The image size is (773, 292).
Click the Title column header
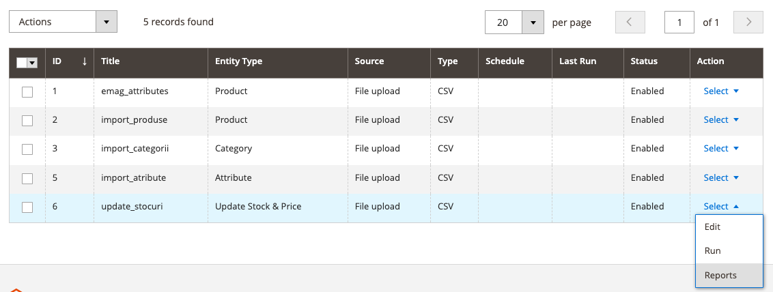151,61
